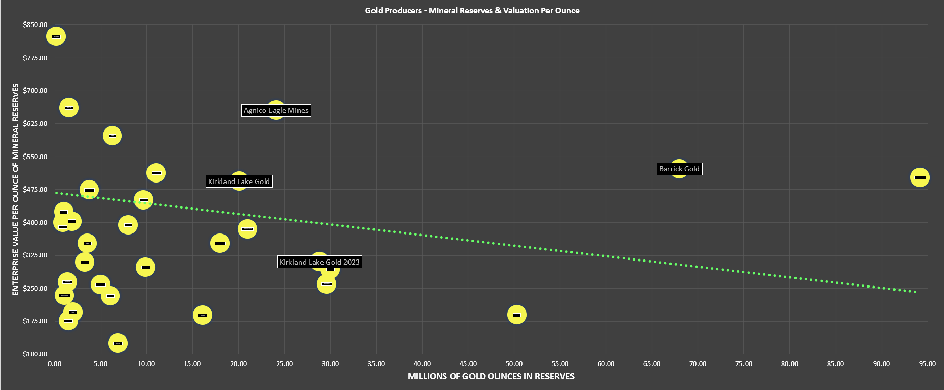This screenshot has height=390, width=944.
Task: Click the 20.00 x-axis tick label
Action: pyautogui.click(x=238, y=364)
